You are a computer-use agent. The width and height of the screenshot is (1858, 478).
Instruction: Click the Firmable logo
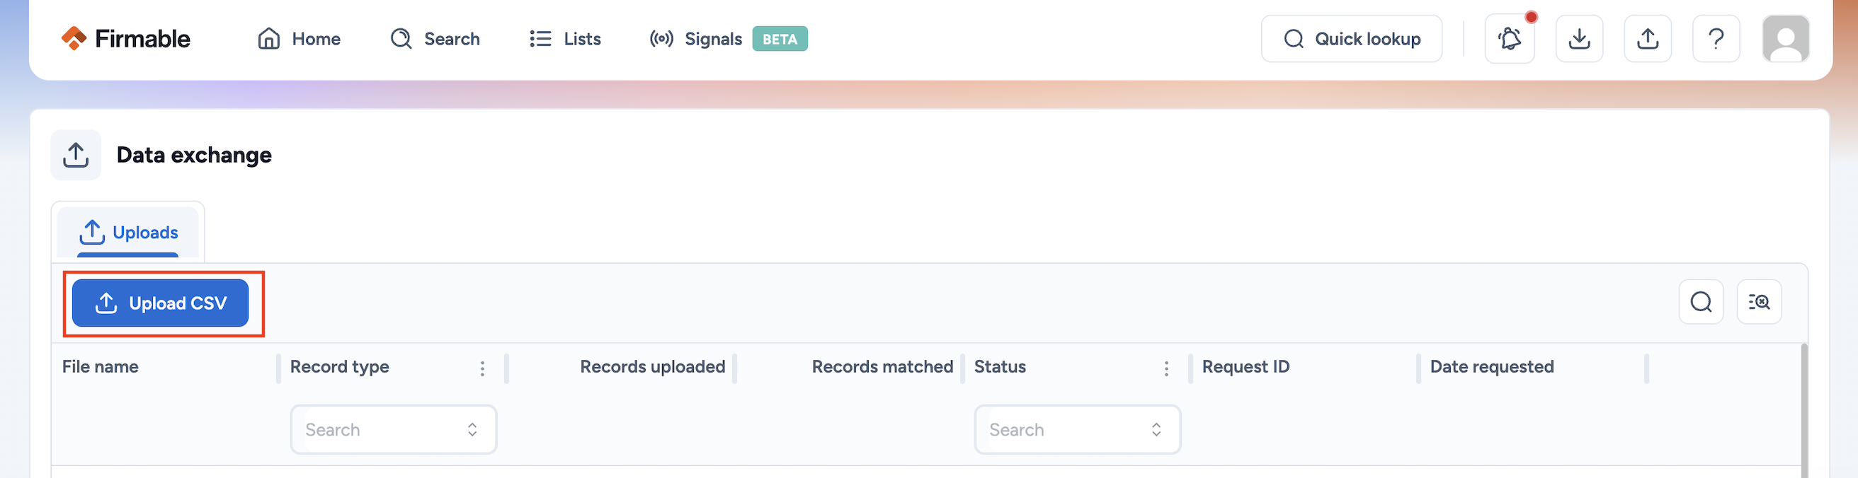125,39
